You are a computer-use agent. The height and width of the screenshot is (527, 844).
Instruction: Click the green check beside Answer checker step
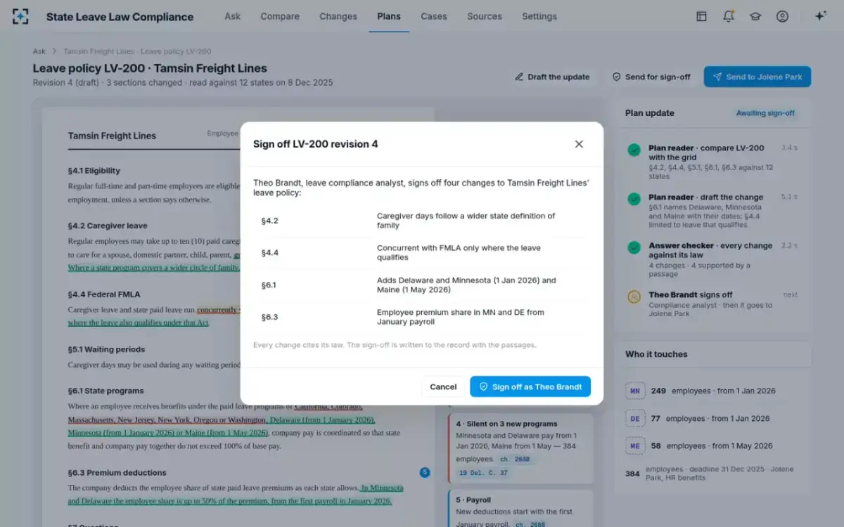tap(634, 247)
